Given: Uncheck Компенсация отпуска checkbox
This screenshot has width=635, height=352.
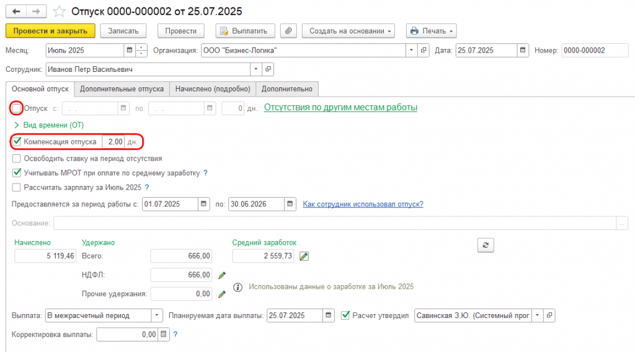Looking at the screenshot, I should tap(17, 142).
